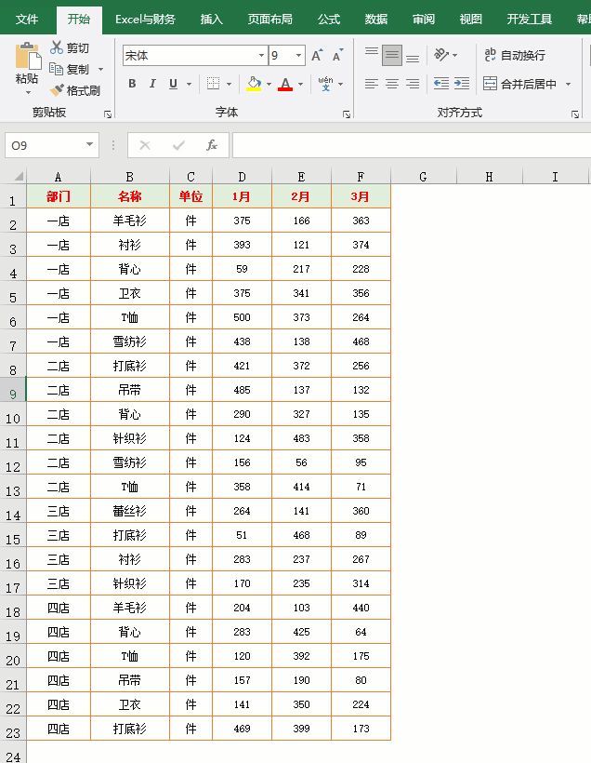This screenshot has width=591, height=763.
Task: Switch to 审阅 tab
Action: click(x=424, y=19)
